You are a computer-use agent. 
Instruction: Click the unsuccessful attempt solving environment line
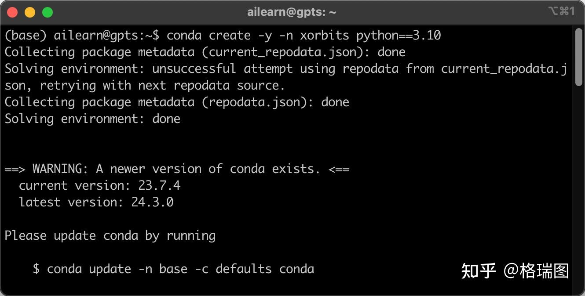point(285,69)
